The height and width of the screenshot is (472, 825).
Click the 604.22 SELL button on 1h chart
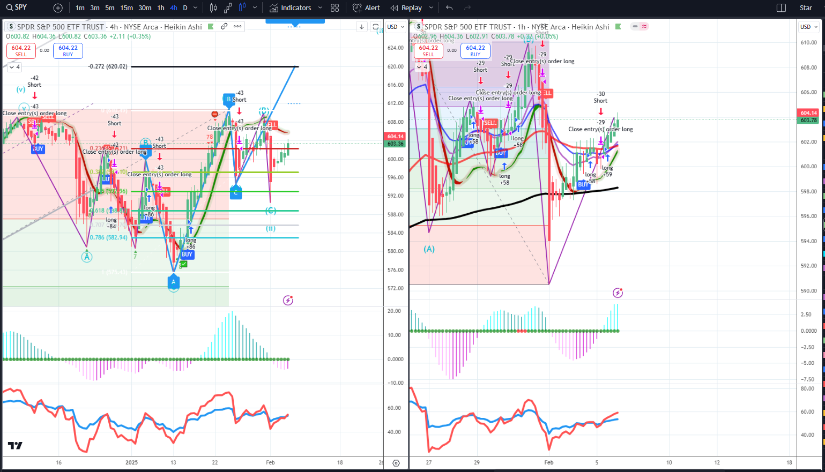(x=428, y=51)
